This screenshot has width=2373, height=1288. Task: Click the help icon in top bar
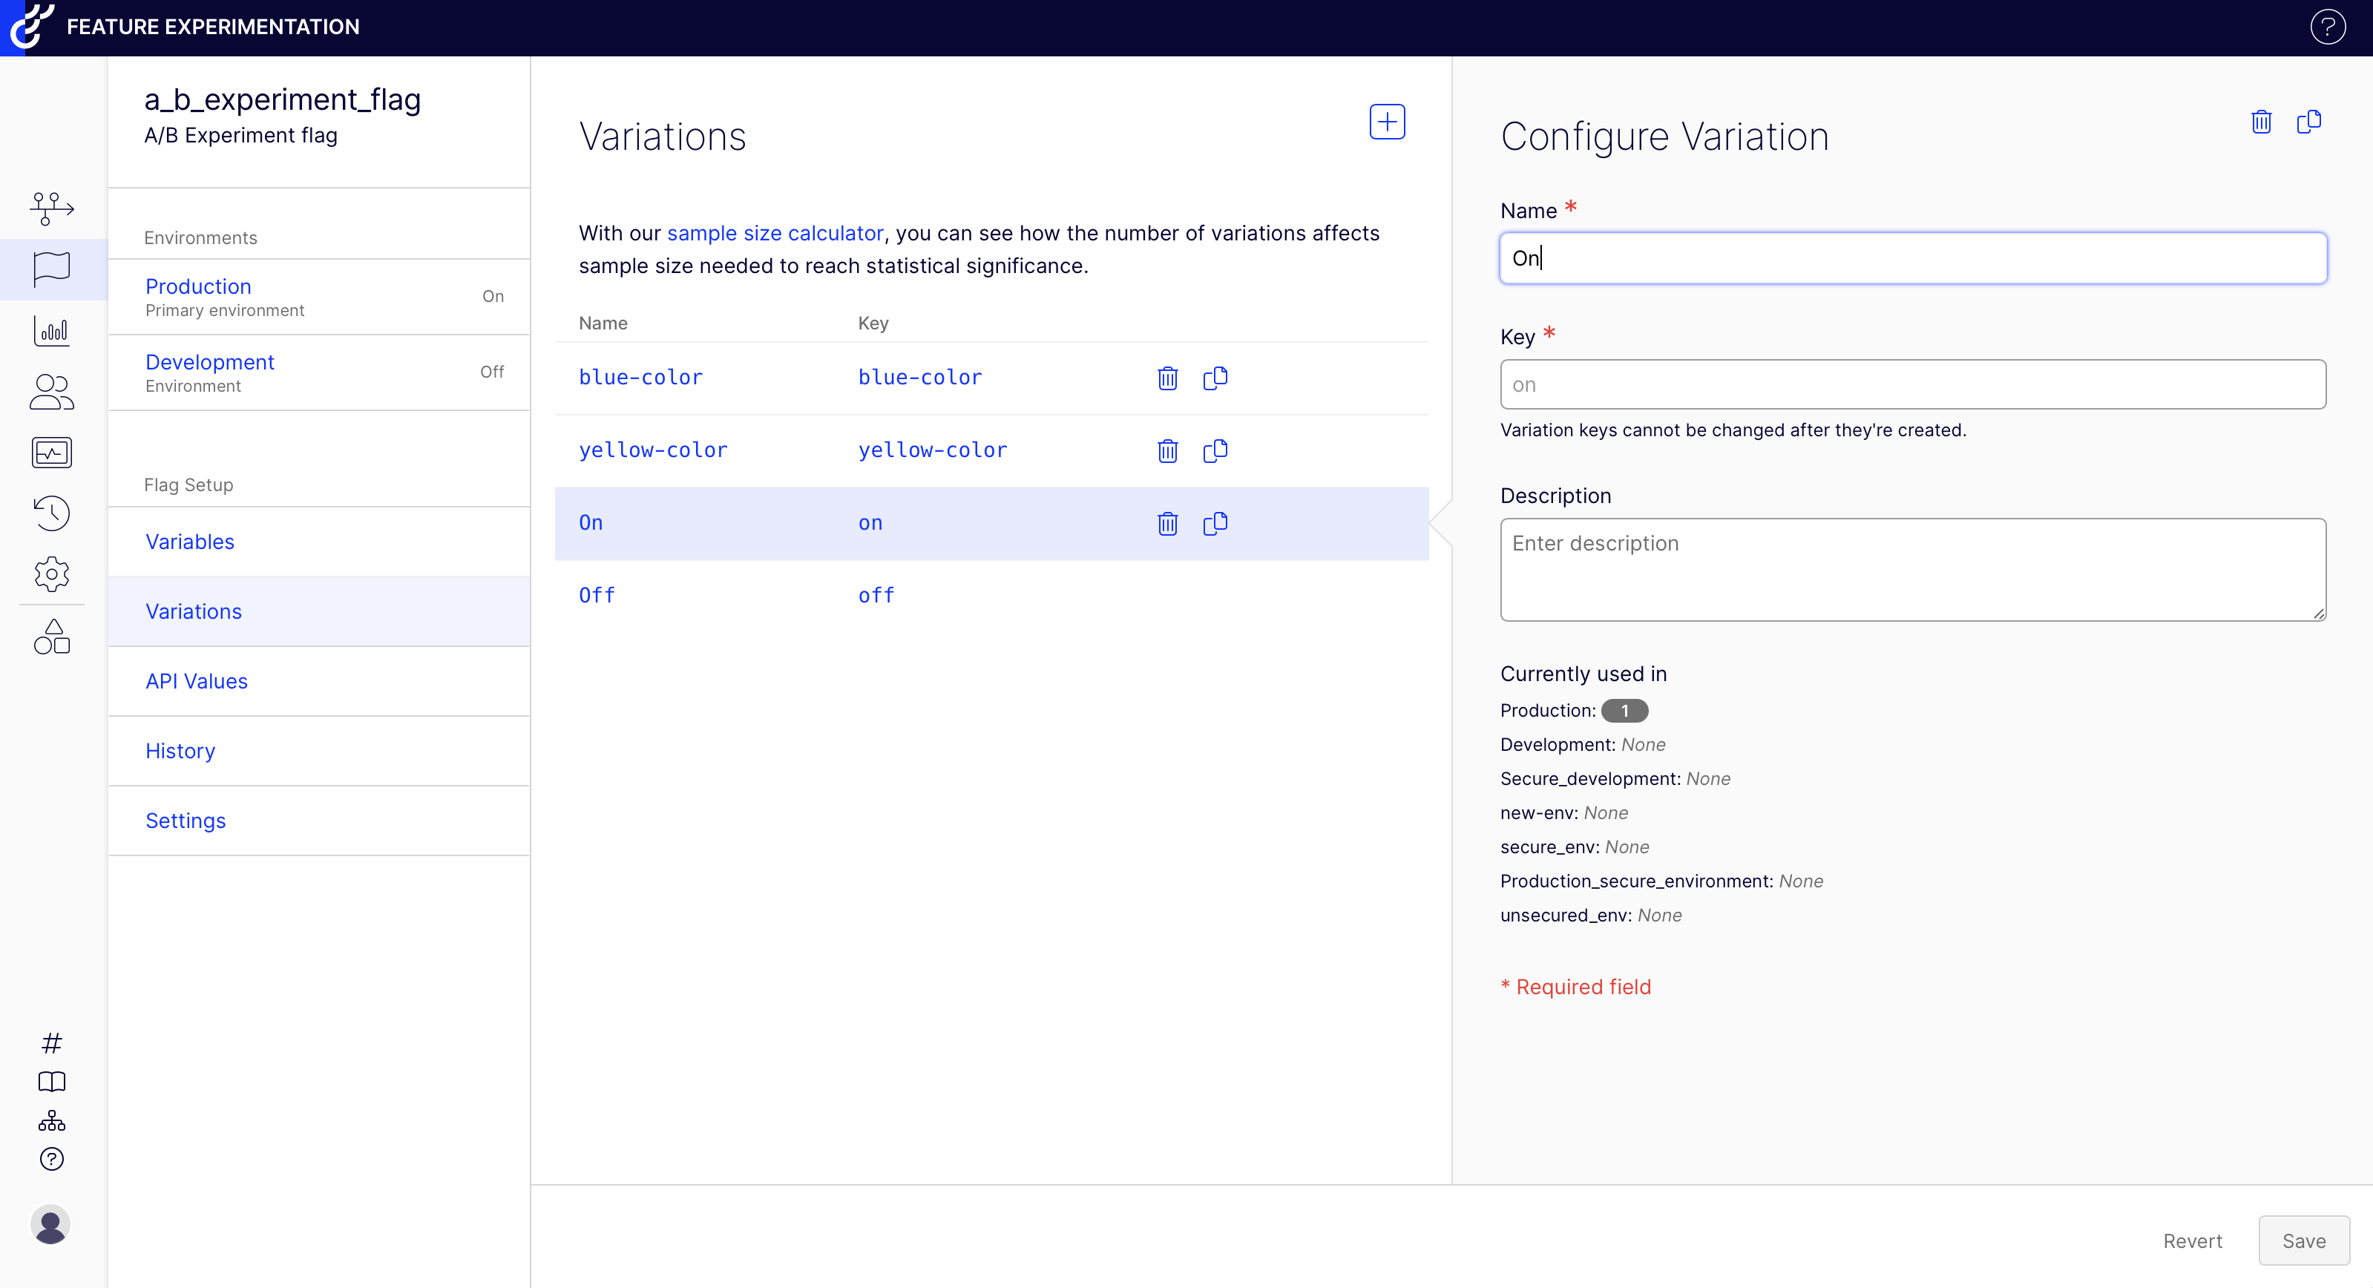(x=2327, y=27)
